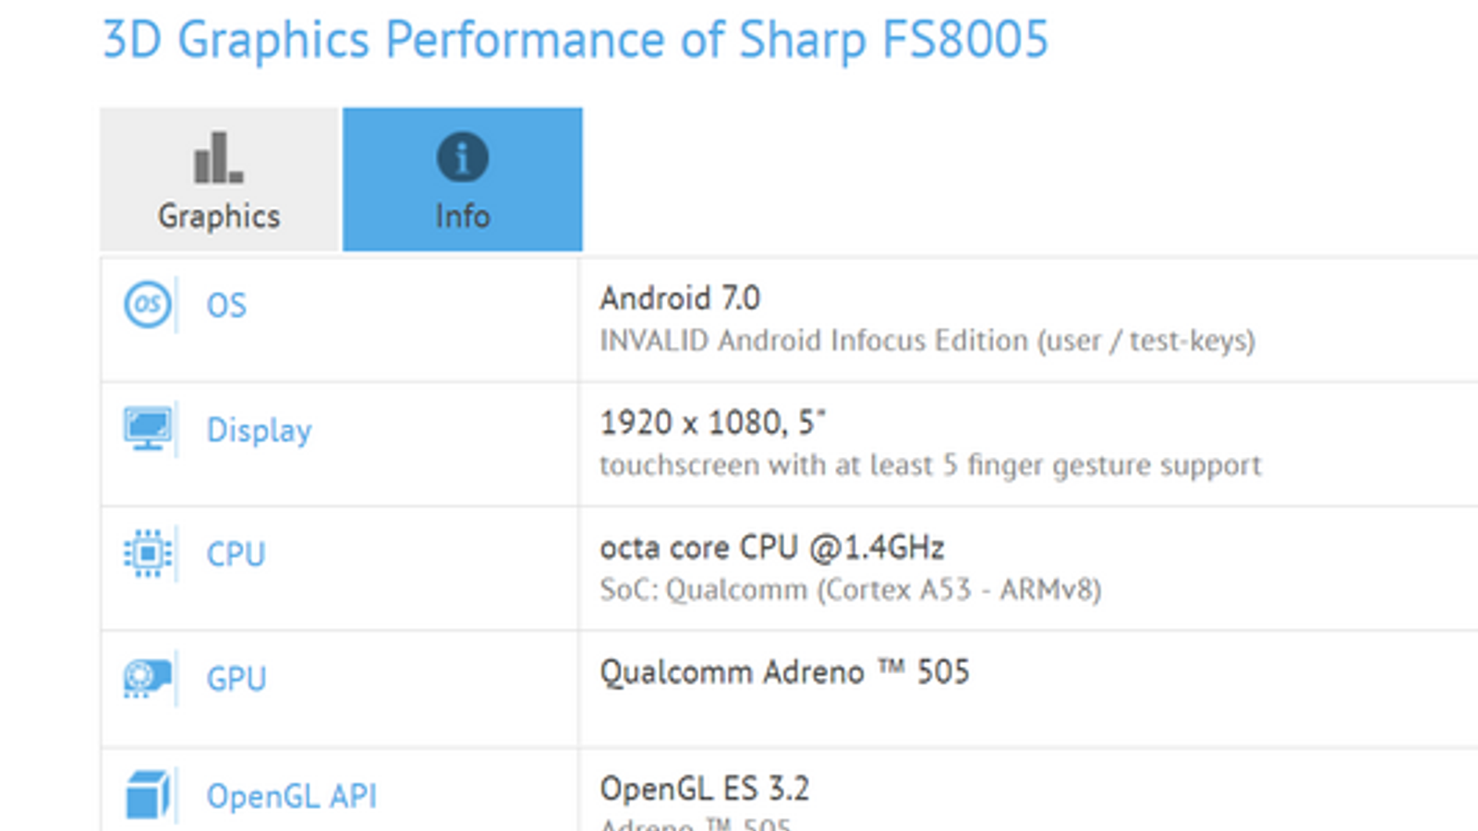Click the OpenGL ES 3.2 value
Viewport: 1478px width, 831px height.
click(704, 789)
